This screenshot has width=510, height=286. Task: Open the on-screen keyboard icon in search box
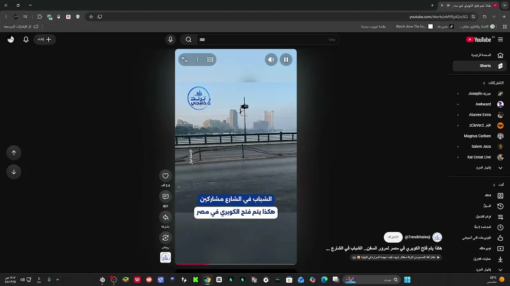(202, 39)
